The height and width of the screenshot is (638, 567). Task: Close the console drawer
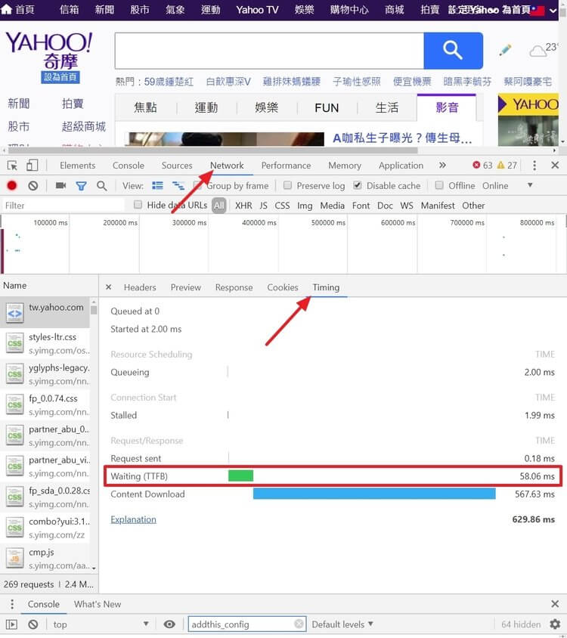(555, 604)
